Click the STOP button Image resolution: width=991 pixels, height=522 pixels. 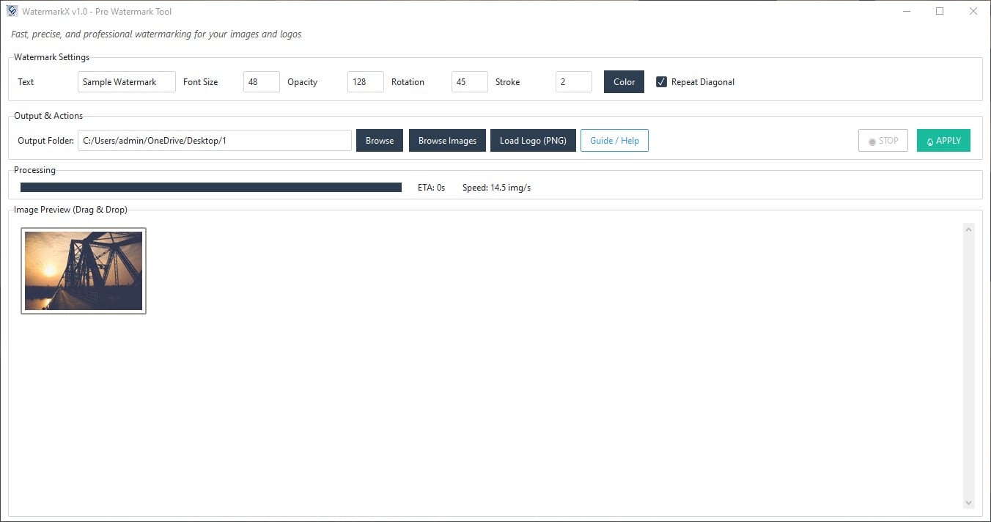(x=883, y=141)
